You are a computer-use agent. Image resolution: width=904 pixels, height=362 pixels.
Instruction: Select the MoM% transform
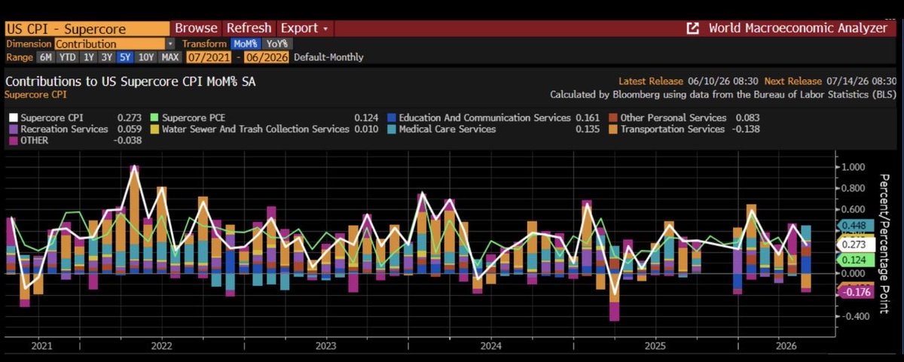click(245, 44)
